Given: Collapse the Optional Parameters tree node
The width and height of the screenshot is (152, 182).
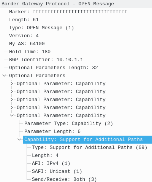Looking at the screenshot, I should pyautogui.click(x=4, y=76).
